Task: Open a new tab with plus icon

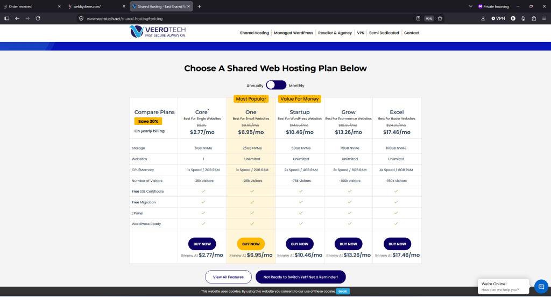Action: [x=199, y=6]
